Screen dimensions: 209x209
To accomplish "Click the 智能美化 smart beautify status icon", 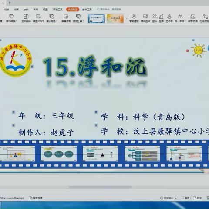I will (162, 198).
